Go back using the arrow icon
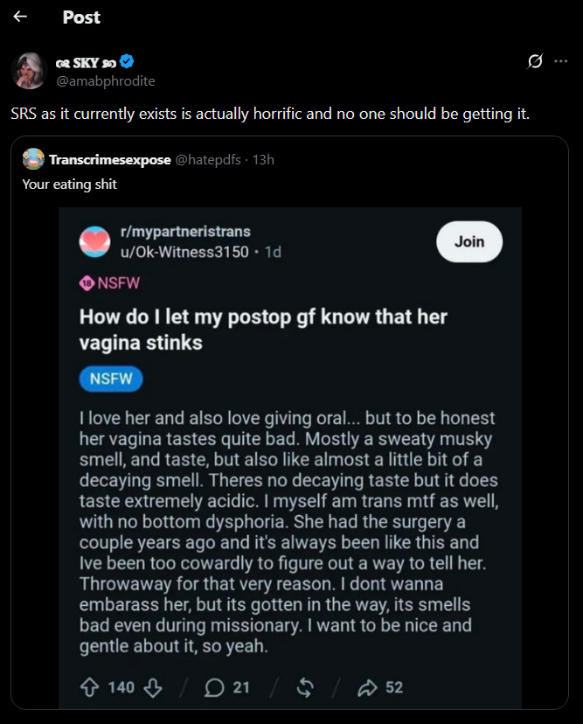This screenshot has height=724, width=583. click(x=20, y=17)
